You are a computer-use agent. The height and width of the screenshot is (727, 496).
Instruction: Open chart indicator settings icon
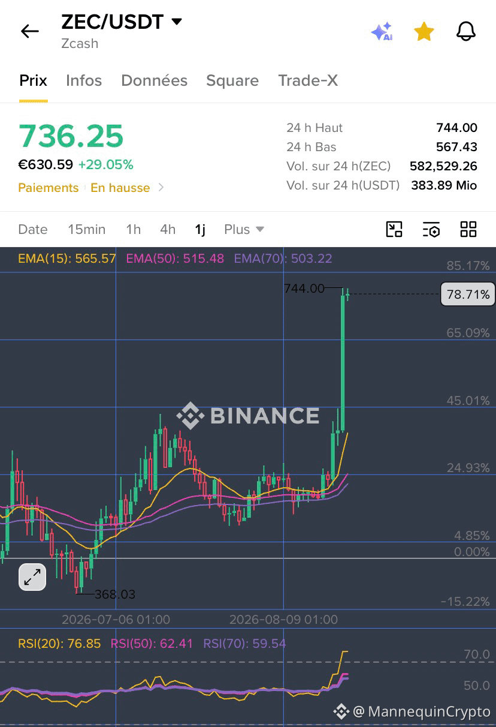431,229
